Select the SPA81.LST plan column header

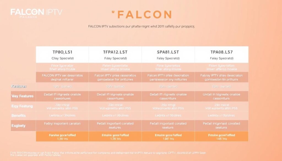coord(168,52)
